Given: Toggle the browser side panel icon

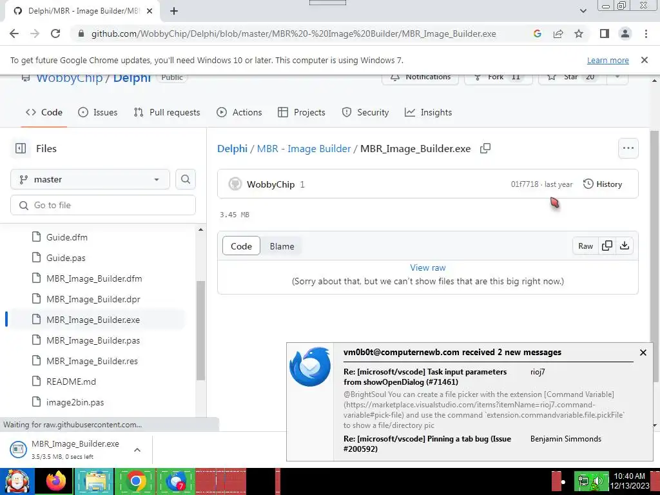Looking at the screenshot, I should [605, 34].
